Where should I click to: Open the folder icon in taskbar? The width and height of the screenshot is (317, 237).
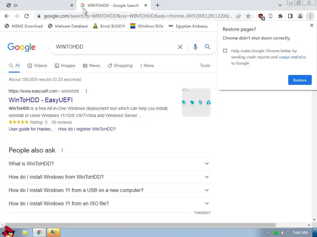pos(25,233)
